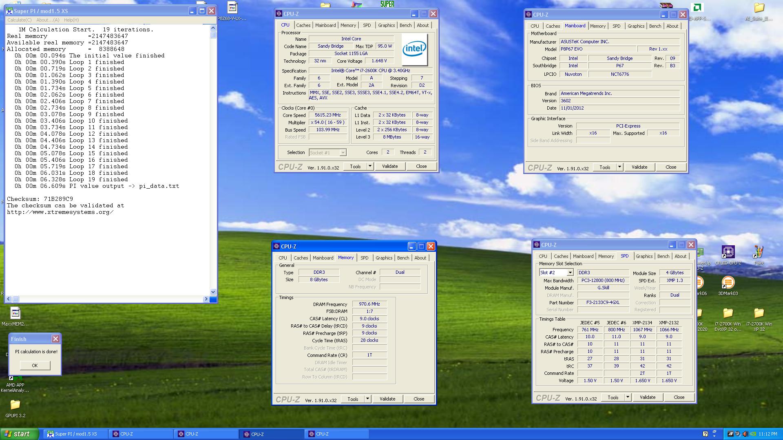Click Super PI vertical scrollbar up arrow
Viewport: 783px width, 440px height.
pyautogui.click(x=213, y=28)
